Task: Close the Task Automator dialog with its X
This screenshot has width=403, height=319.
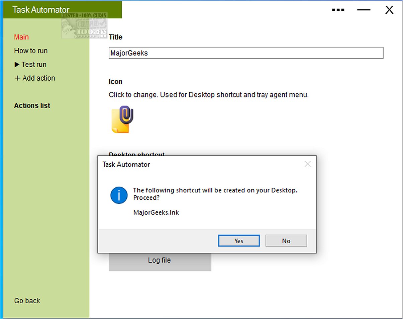Action: tap(308, 164)
